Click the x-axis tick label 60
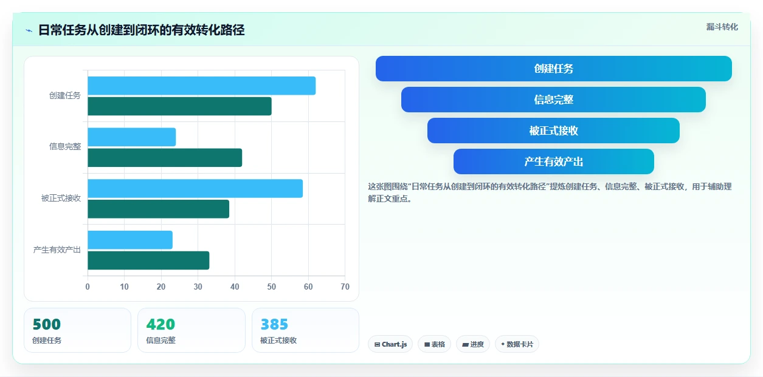763x377 pixels. coord(308,287)
